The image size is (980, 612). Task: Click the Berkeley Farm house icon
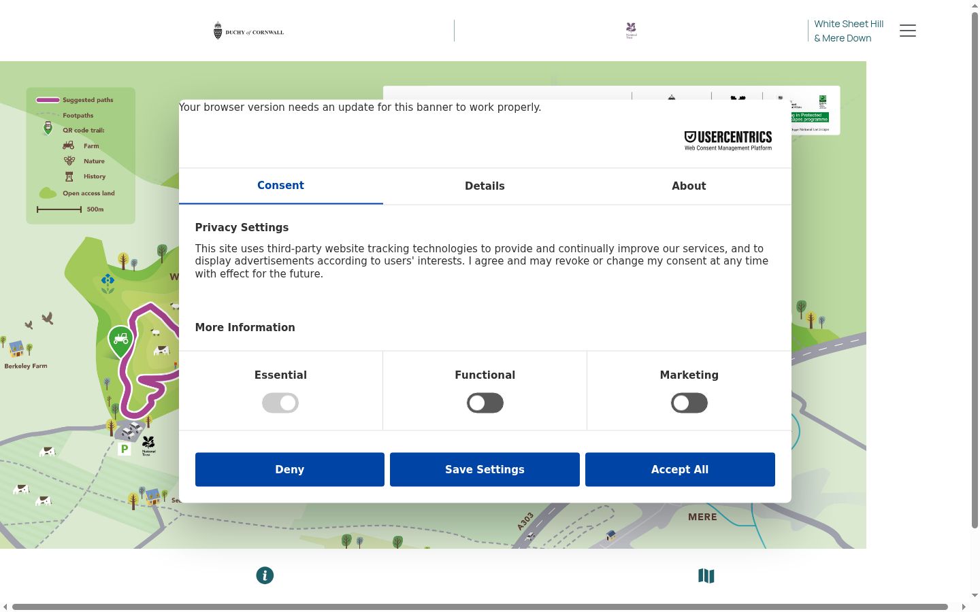click(16, 349)
